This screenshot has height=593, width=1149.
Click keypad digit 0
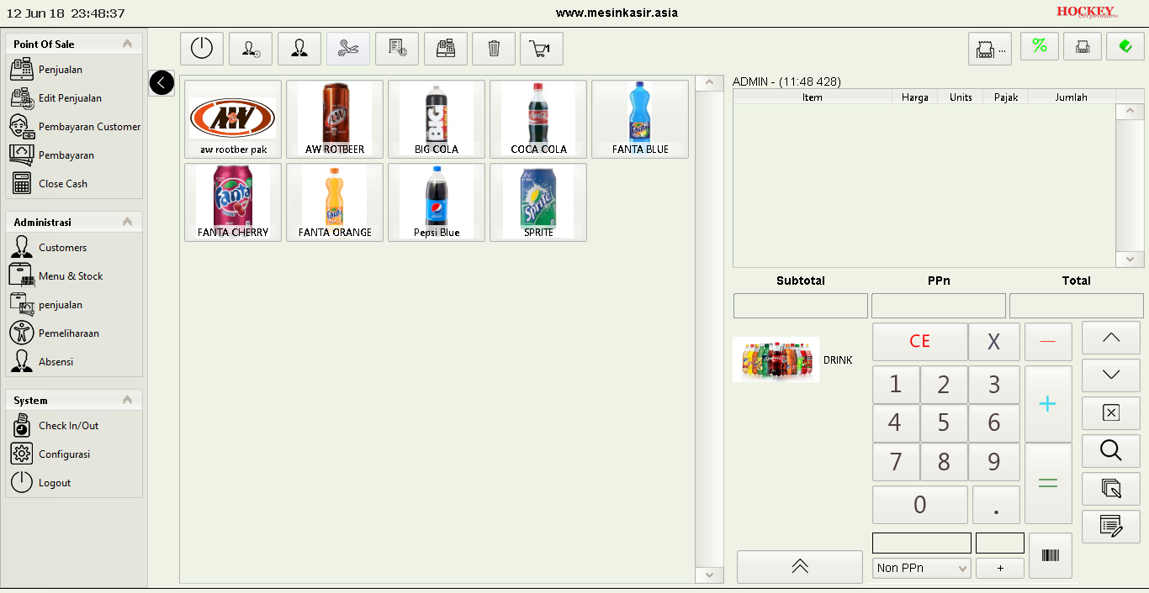point(920,505)
